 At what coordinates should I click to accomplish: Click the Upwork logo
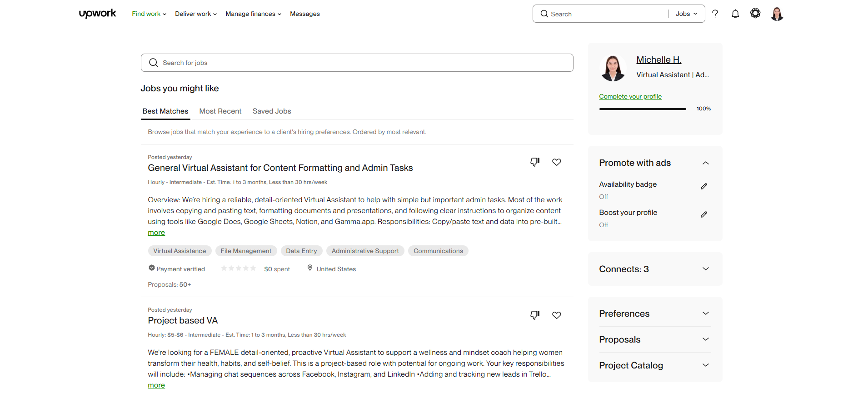(97, 14)
